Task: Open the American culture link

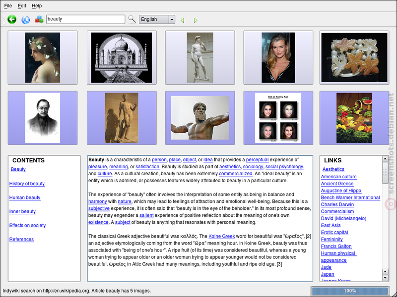Action: [339, 177]
